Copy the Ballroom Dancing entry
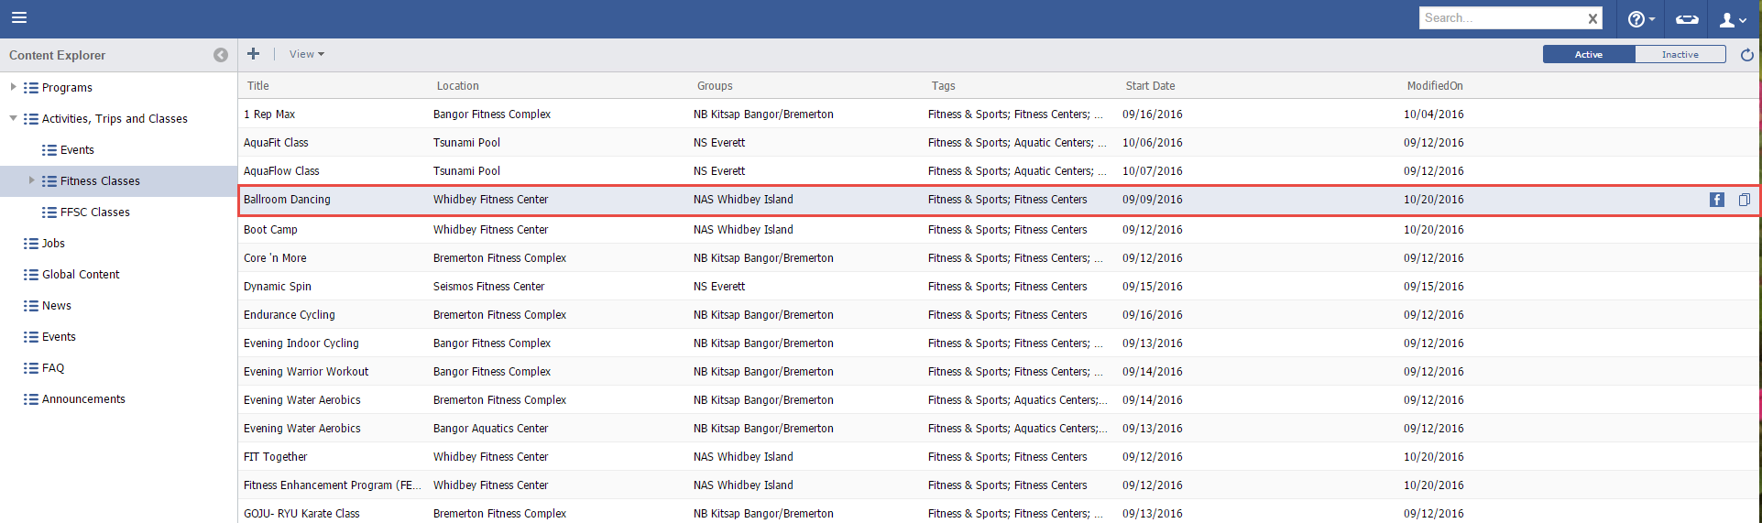This screenshot has width=1762, height=523. 1744,200
